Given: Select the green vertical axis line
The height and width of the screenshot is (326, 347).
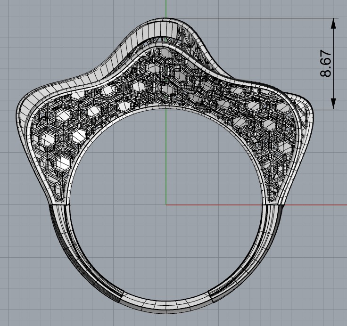Looking at the screenshot, I should coord(166,102).
